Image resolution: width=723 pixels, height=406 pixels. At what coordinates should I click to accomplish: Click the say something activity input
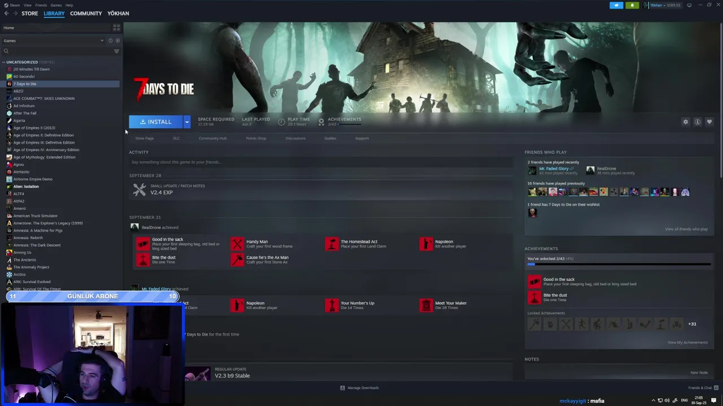[320, 162]
